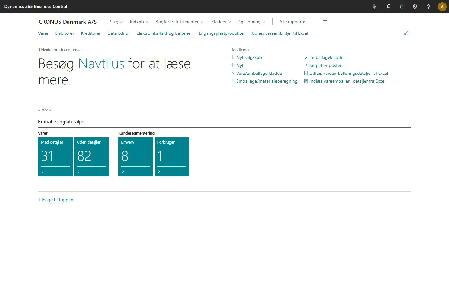The width and height of the screenshot is (449, 291).
Task: Open Elektronikaffald og batterier
Action: [x=164, y=33]
